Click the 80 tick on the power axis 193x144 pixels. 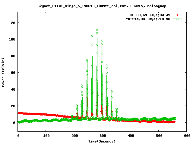12,56
